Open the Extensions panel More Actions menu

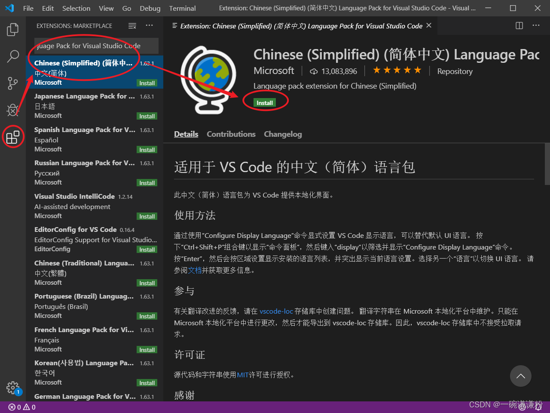point(149,26)
